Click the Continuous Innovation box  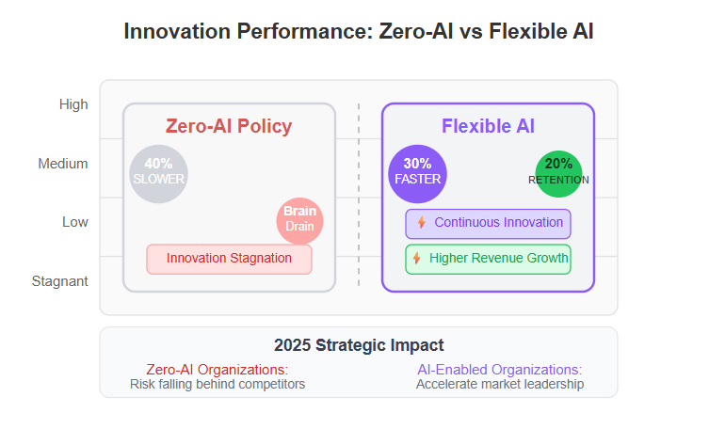point(488,224)
